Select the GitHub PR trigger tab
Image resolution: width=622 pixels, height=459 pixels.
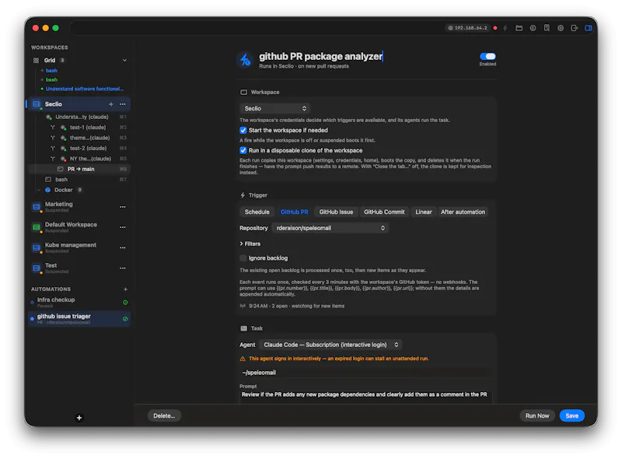295,212
